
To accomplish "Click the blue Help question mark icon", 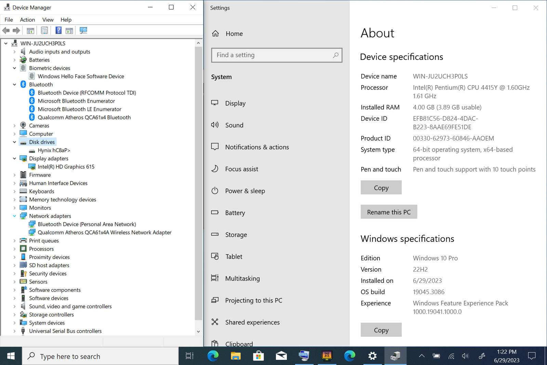I will click(58, 30).
